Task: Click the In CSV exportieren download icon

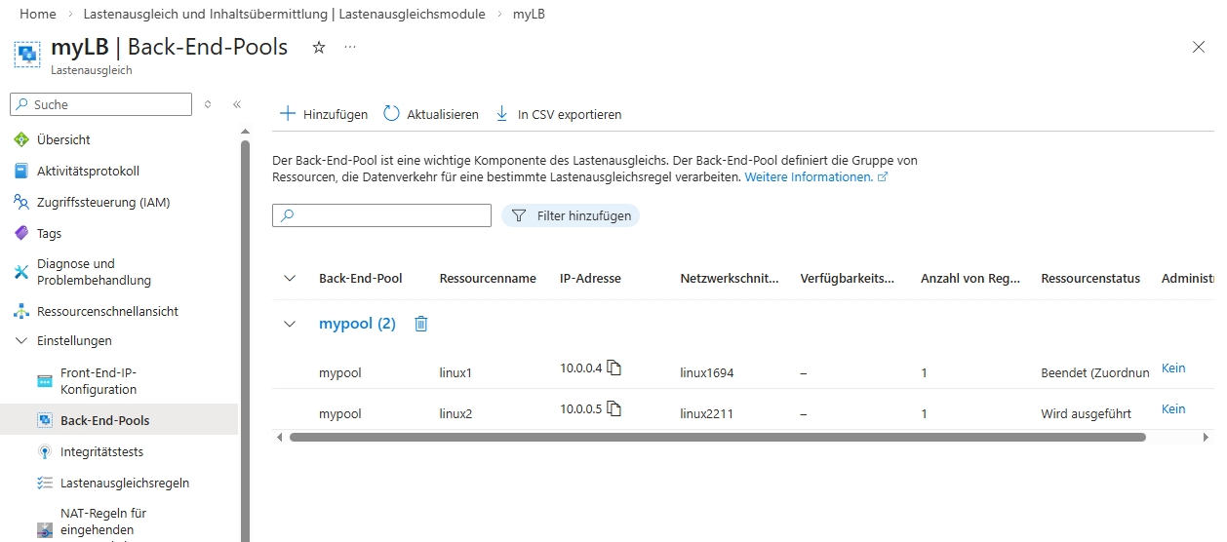Action: pyautogui.click(x=502, y=114)
